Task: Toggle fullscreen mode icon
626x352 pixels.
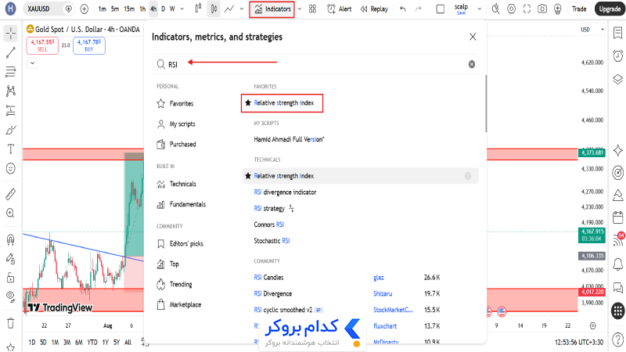Action: (x=527, y=9)
